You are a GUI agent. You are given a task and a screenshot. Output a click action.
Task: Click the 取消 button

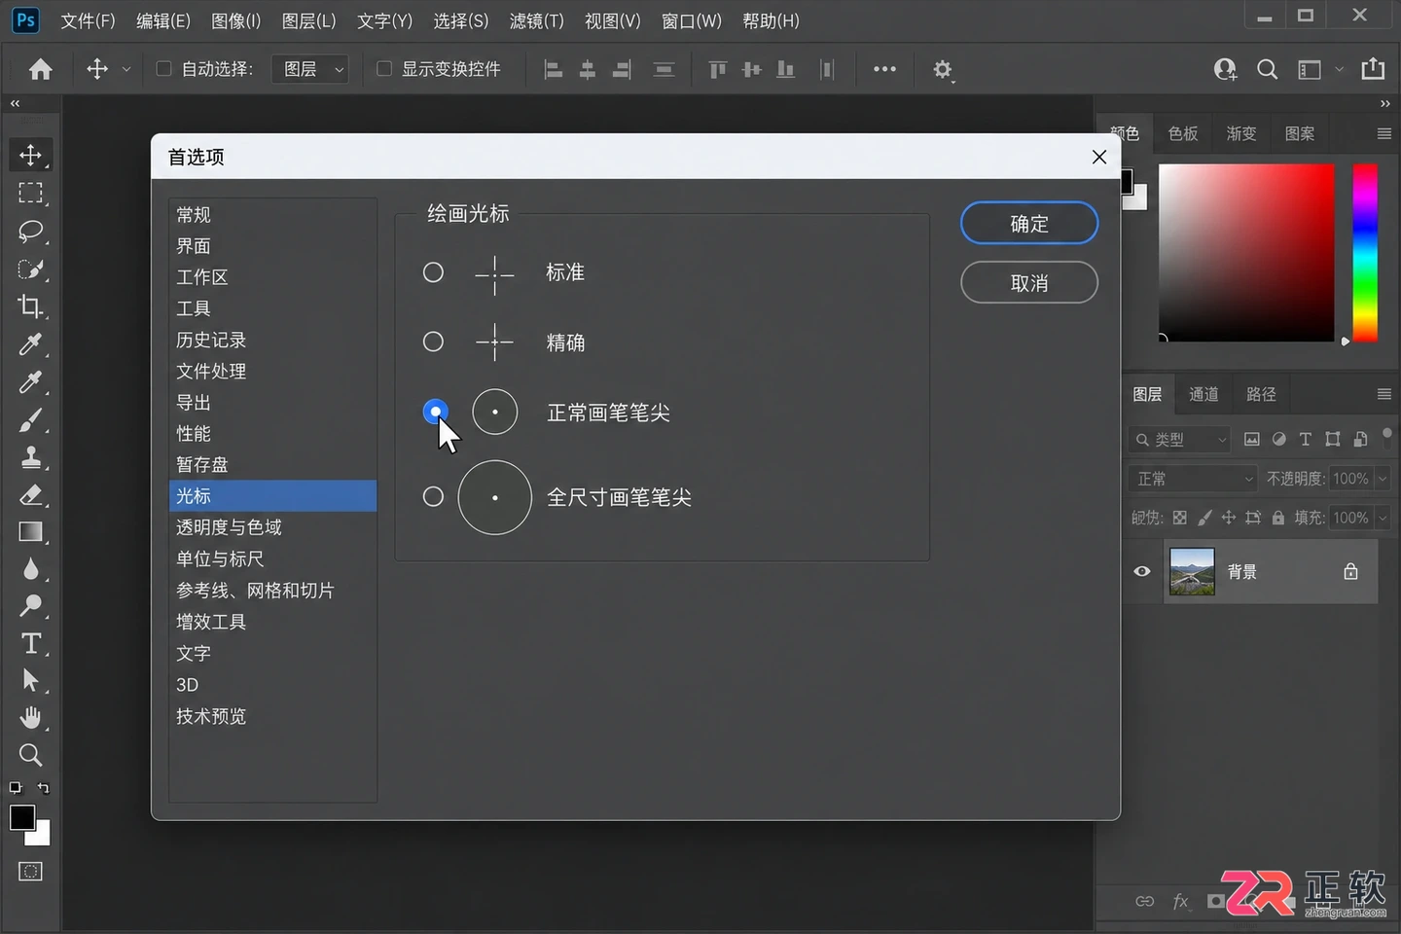tap(1029, 283)
